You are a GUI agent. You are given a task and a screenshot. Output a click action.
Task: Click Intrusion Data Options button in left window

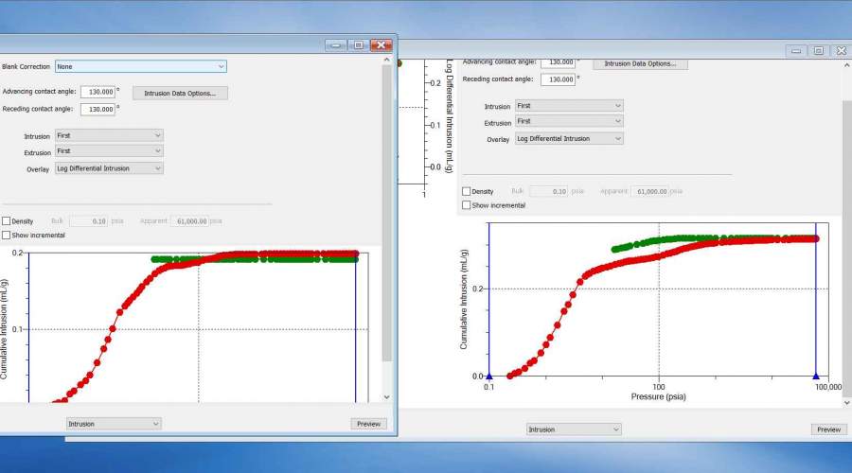180,93
